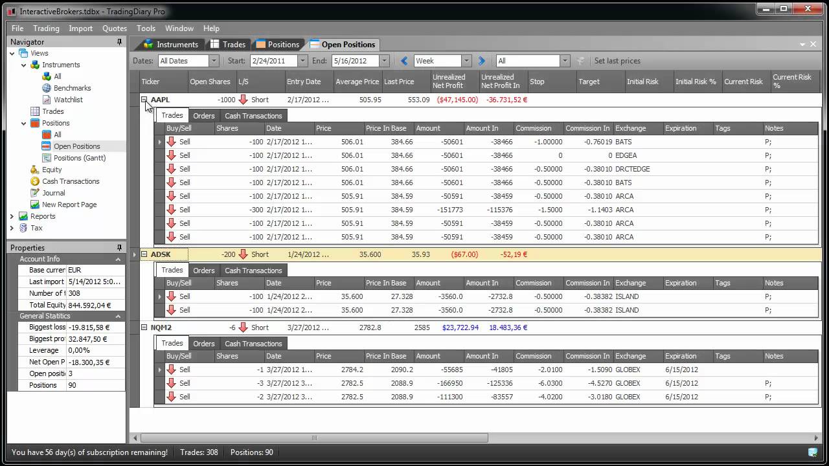Collapse the Views tree node
Image resolution: width=829 pixels, height=466 pixels.
(12, 53)
